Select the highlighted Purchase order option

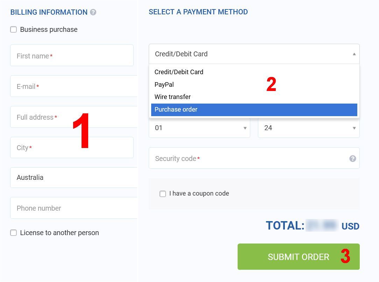254,110
